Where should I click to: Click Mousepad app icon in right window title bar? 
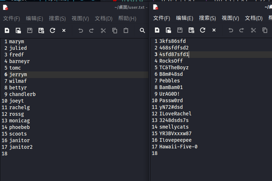[x=155, y=7]
